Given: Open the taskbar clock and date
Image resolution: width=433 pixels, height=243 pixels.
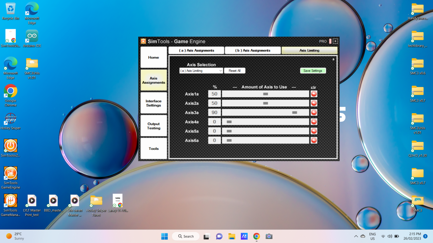Looking at the screenshot, I should [412, 236].
